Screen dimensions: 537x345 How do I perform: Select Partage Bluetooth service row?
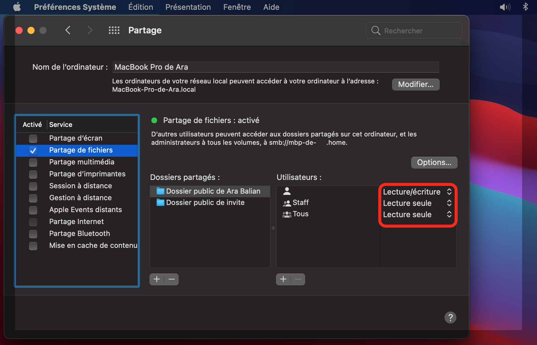[x=77, y=234]
